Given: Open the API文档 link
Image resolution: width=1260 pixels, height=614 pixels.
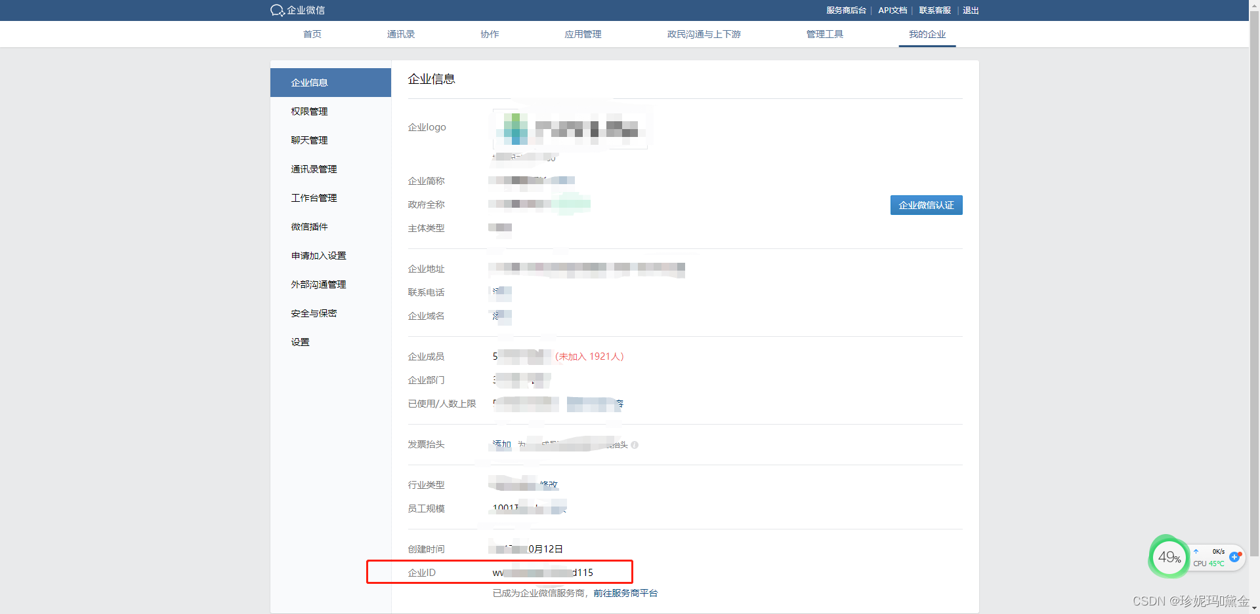Looking at the screenshot, I should (892, 10).
